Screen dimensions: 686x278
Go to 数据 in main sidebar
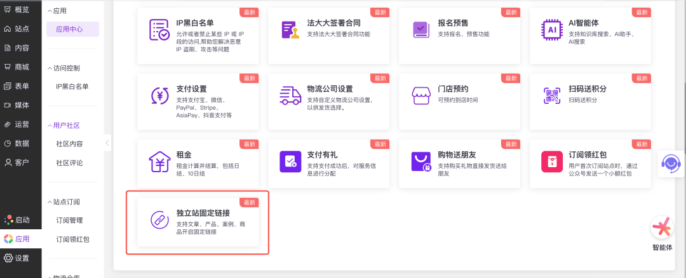tap(17, 144)
